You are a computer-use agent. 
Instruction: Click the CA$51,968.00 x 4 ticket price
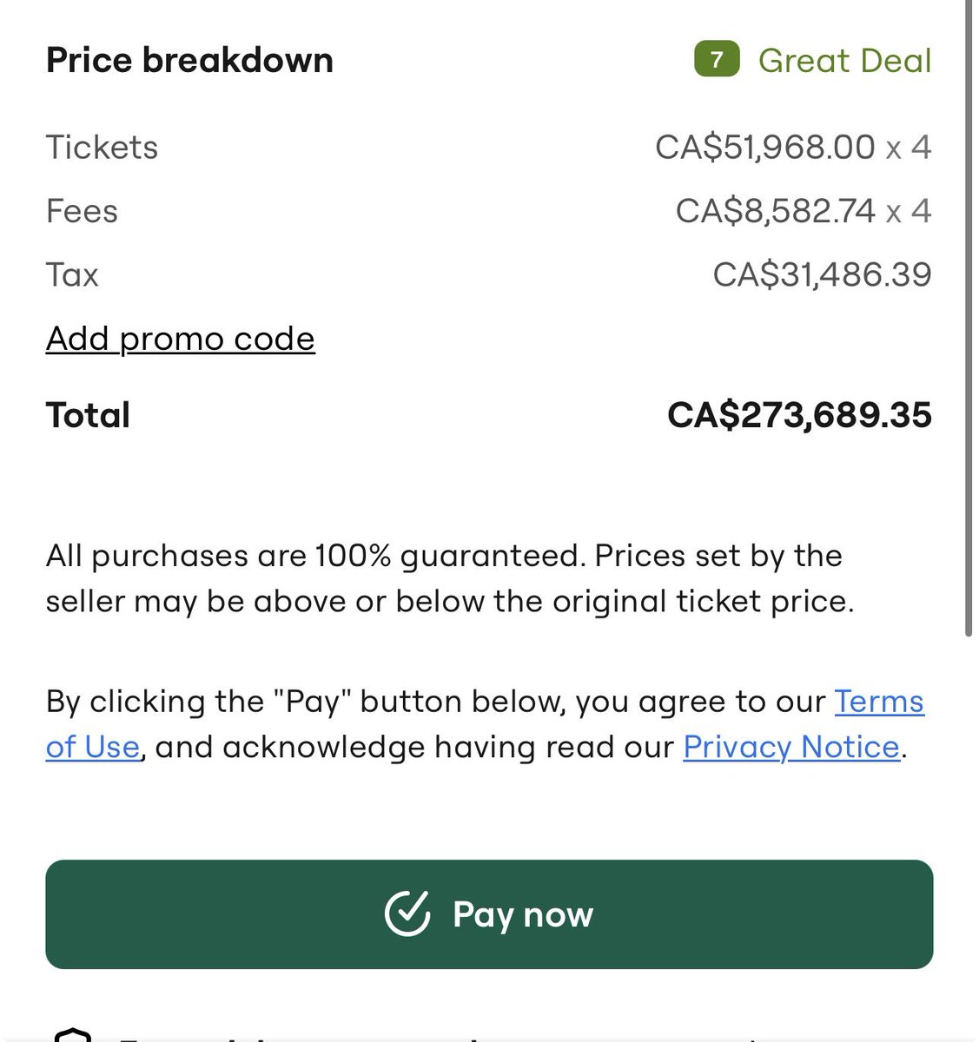click(x=792, y=148)
